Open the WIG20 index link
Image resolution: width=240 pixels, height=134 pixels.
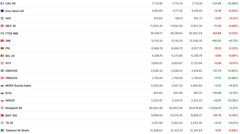[10, 100]
